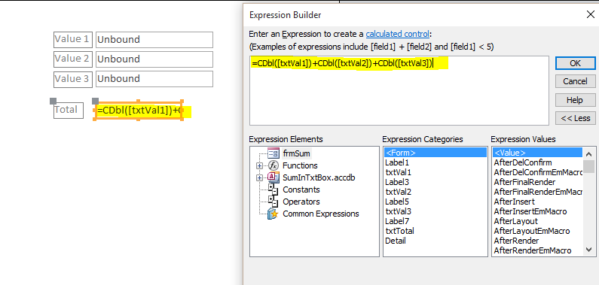Confirm the expression with OK

[x=575, y=63]
